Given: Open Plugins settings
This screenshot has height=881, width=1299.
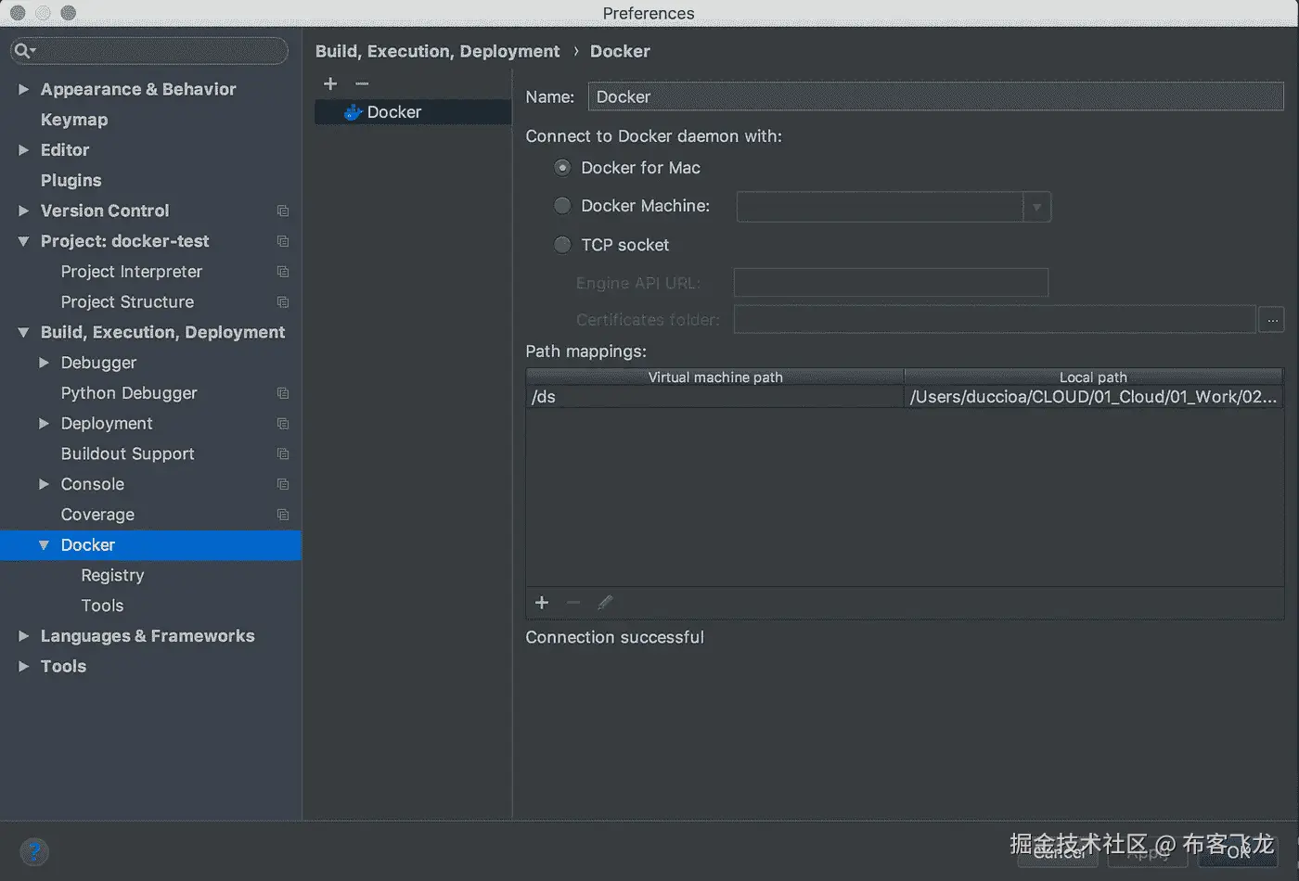Looking at the screenshot, I should point(71,181).
